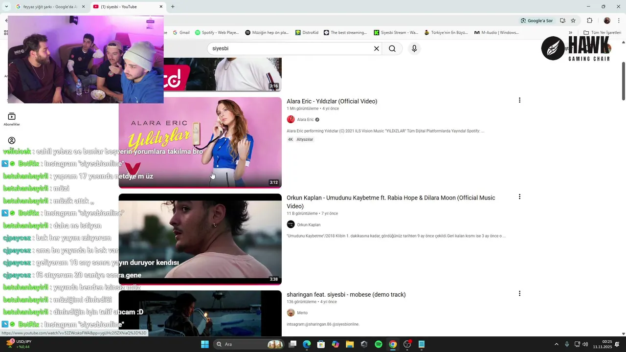Open a new browser tab
Screen dimensions: 626x352
click(x=173, y=7)
